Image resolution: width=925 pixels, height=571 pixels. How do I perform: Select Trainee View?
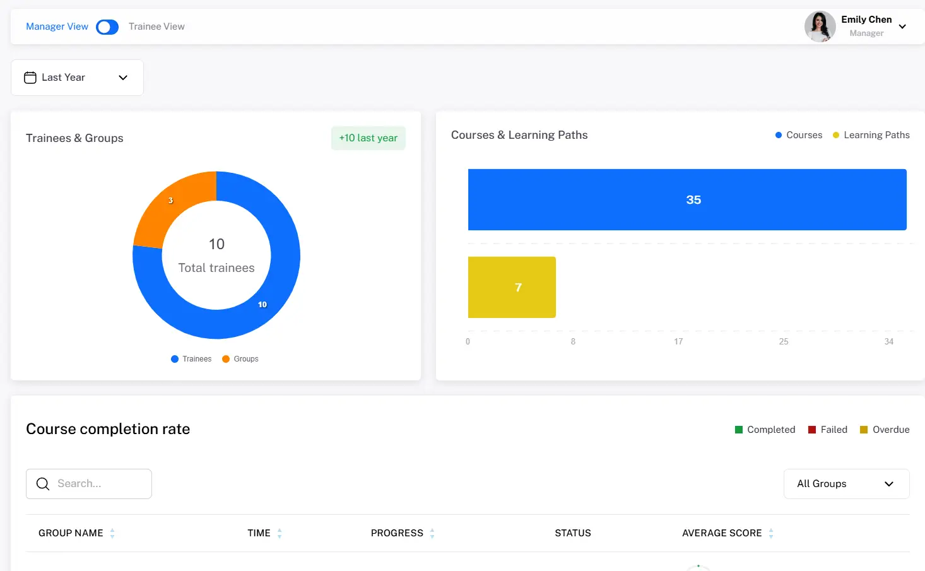pyautogui.click(x=156, y=26)
